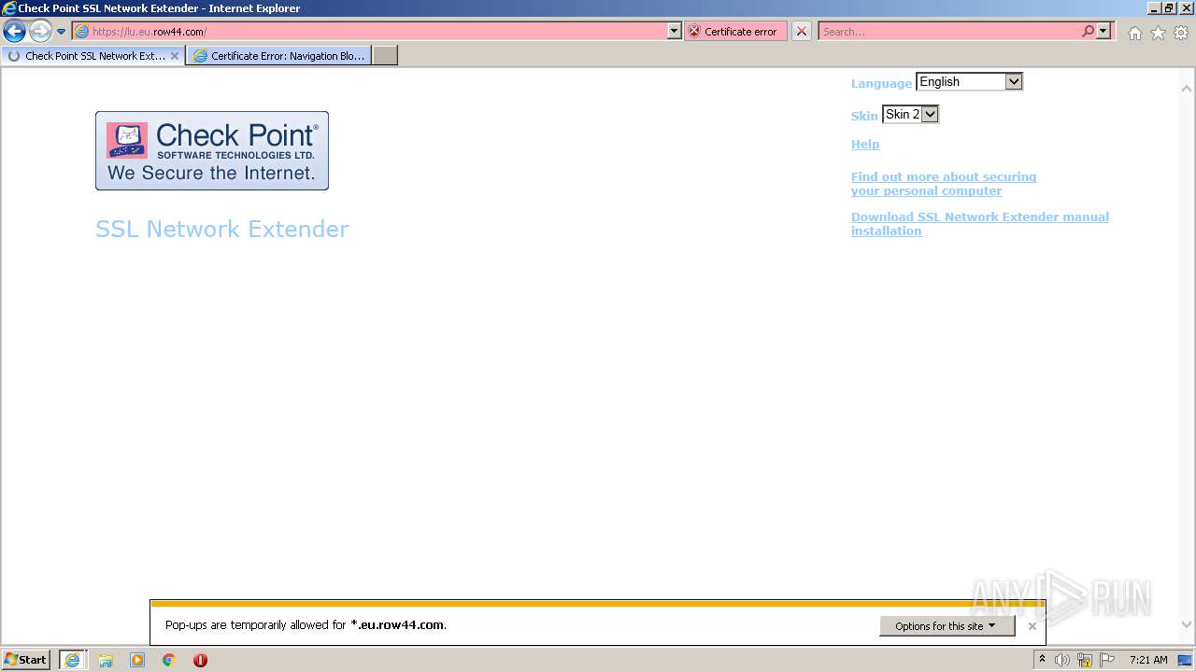
Task: Show hidden system tray icons arrow
Action: point(1042,660)
